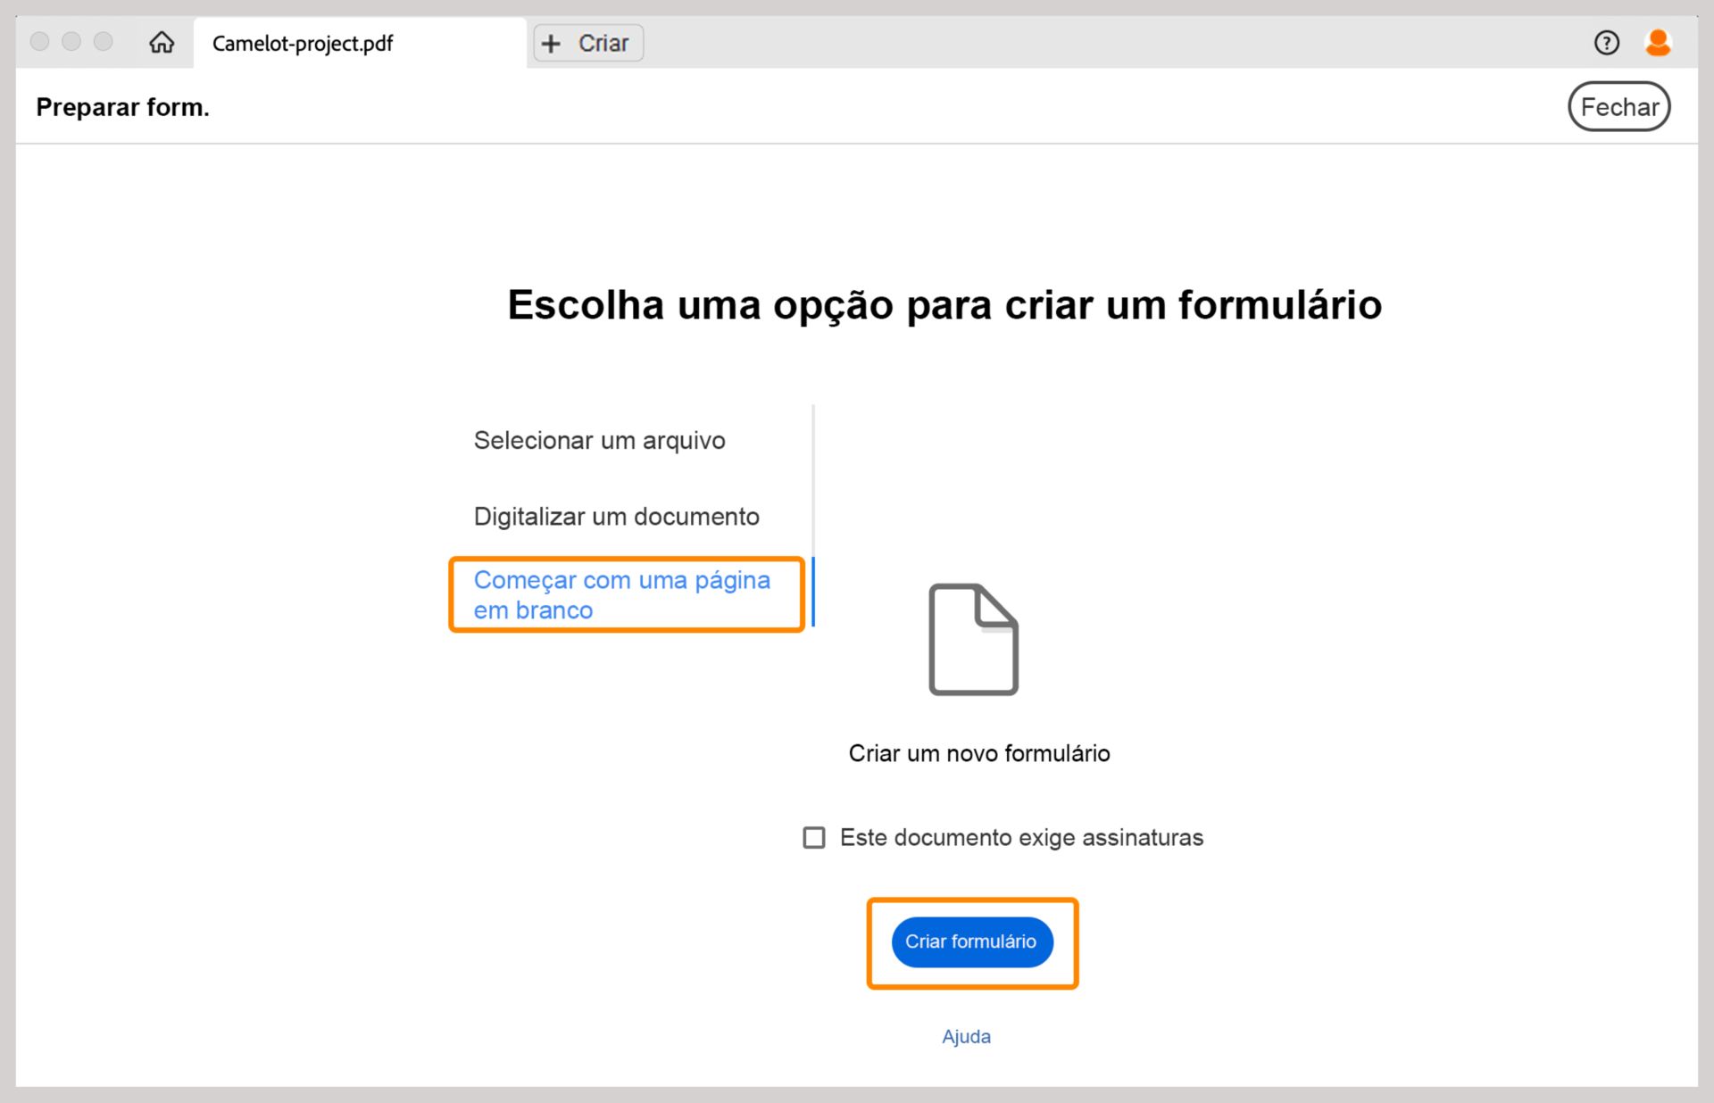The width and height of the screenshot is (1714, 1103).
Task: Click the blank document page icon
Action: pyautogui.click(x=974, y=639)
